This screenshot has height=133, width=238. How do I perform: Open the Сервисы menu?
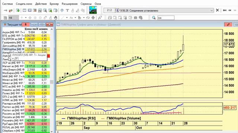pyautogui.click(x=86, y=4)
